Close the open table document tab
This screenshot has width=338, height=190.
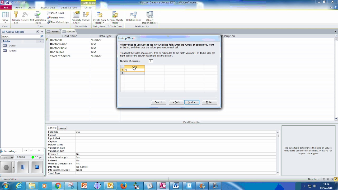point(336,31)
